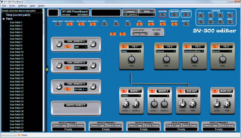Select User Patch 10 in tree

pyautogui.click(x=17, y=52)
